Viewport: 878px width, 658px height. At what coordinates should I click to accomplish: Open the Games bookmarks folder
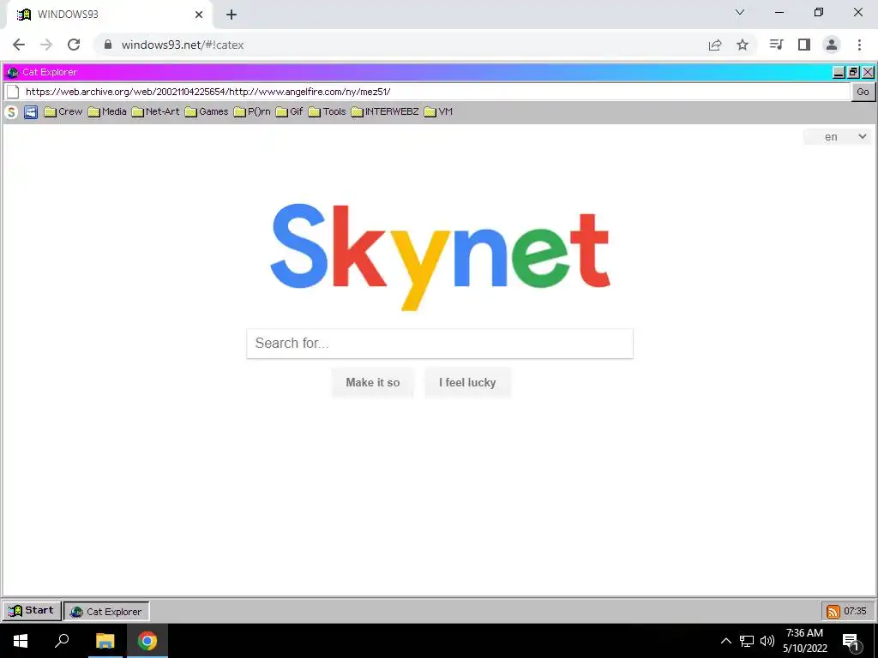pyautogui.click(x=207, y=112)
